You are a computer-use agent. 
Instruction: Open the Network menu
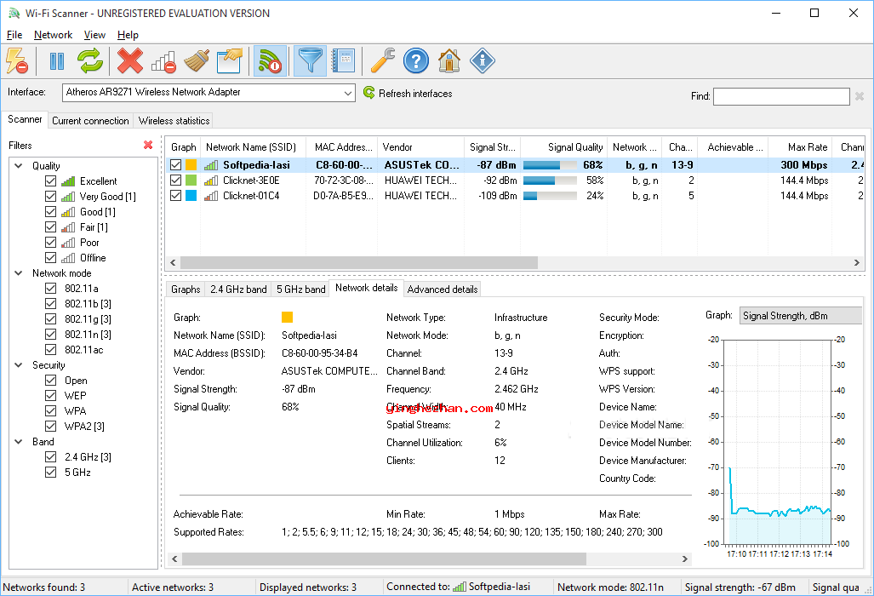(53, 35)
